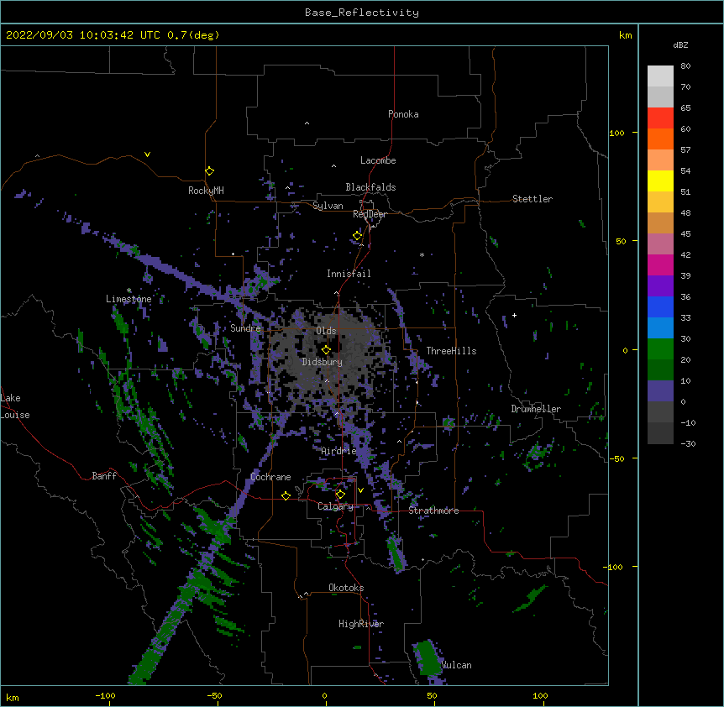Image resolution: width=724 pixels, height=707 pixels.
Task: Click the Limestone label
Action: tap(129, 299)
